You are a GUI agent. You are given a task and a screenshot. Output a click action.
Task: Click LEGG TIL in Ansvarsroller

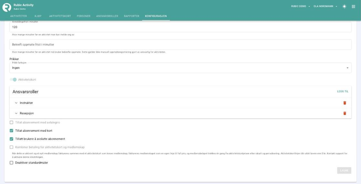(x=343, y=91)
